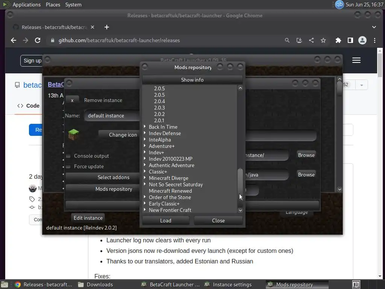Image resolution: width=385 pixels, height=289 pixels.
Task: Close the Releases betacraft tab
Action: click(x=92, y=27)
